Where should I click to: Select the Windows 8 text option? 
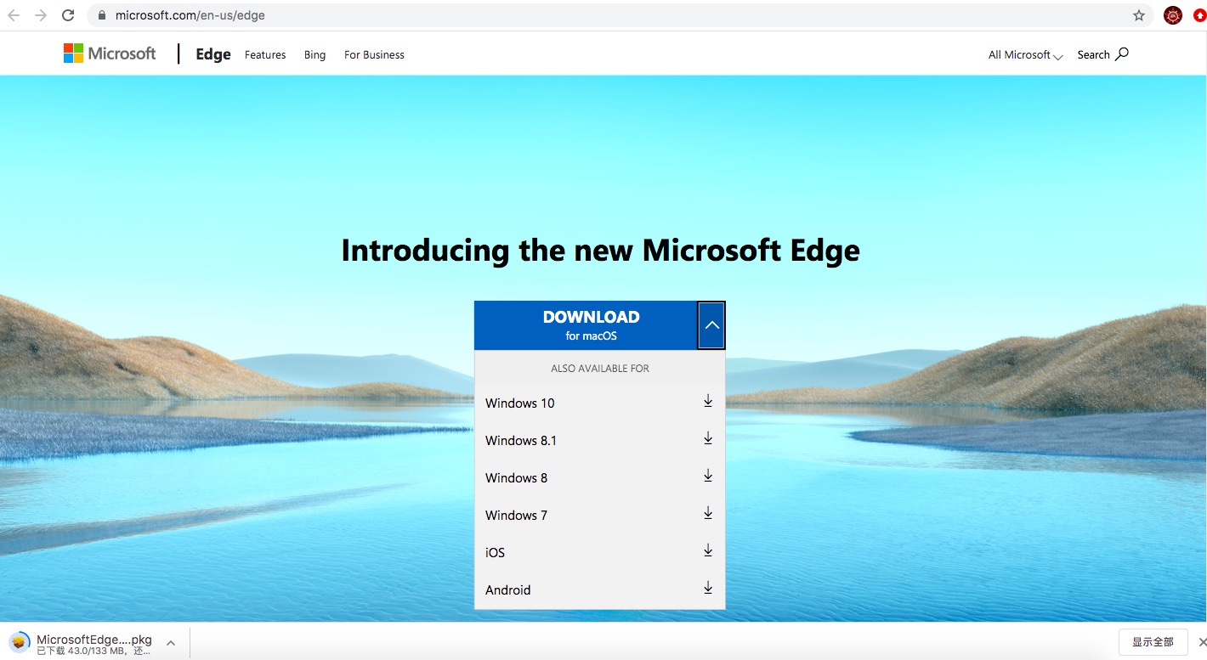coord(516,477)
